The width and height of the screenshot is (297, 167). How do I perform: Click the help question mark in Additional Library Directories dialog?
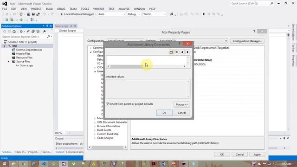click(x=180, y=44)
